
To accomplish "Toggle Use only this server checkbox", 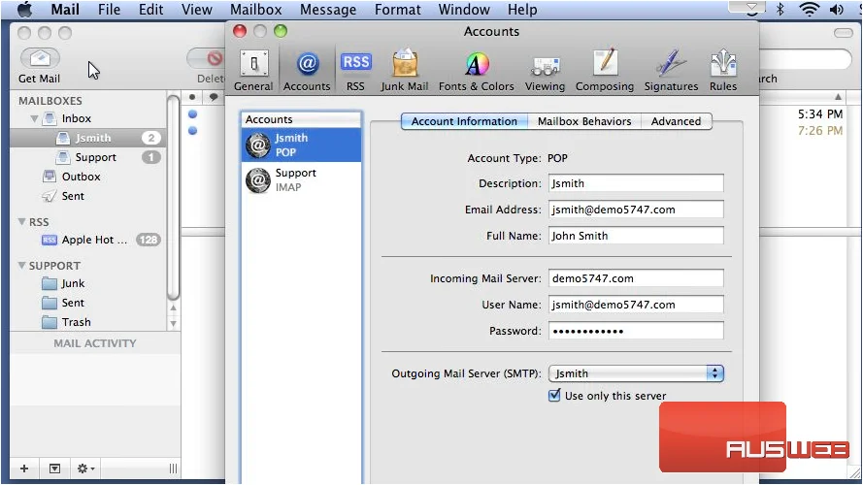I will (x=554, y=395).
